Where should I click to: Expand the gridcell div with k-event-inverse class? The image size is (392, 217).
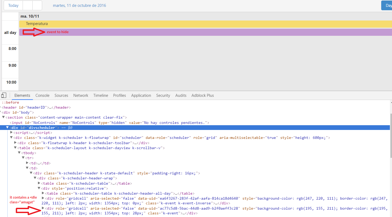(x=43, y=198)
